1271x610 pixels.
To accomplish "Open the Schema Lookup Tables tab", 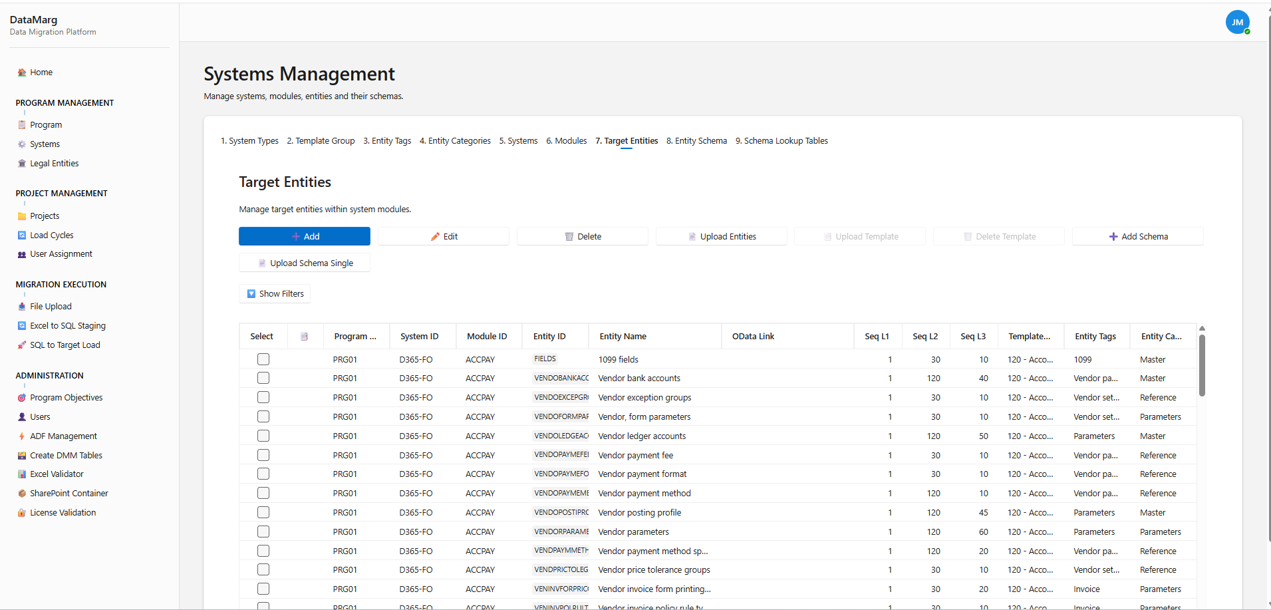I will pyautogui.click(x=781, y=140).
